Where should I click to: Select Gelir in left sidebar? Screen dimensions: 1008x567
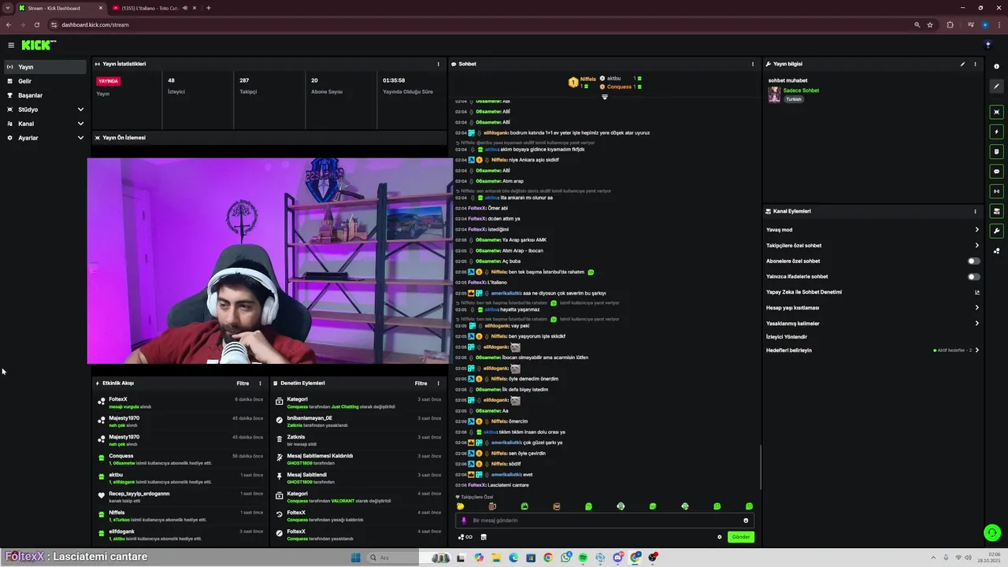click(x=45, y=81)
